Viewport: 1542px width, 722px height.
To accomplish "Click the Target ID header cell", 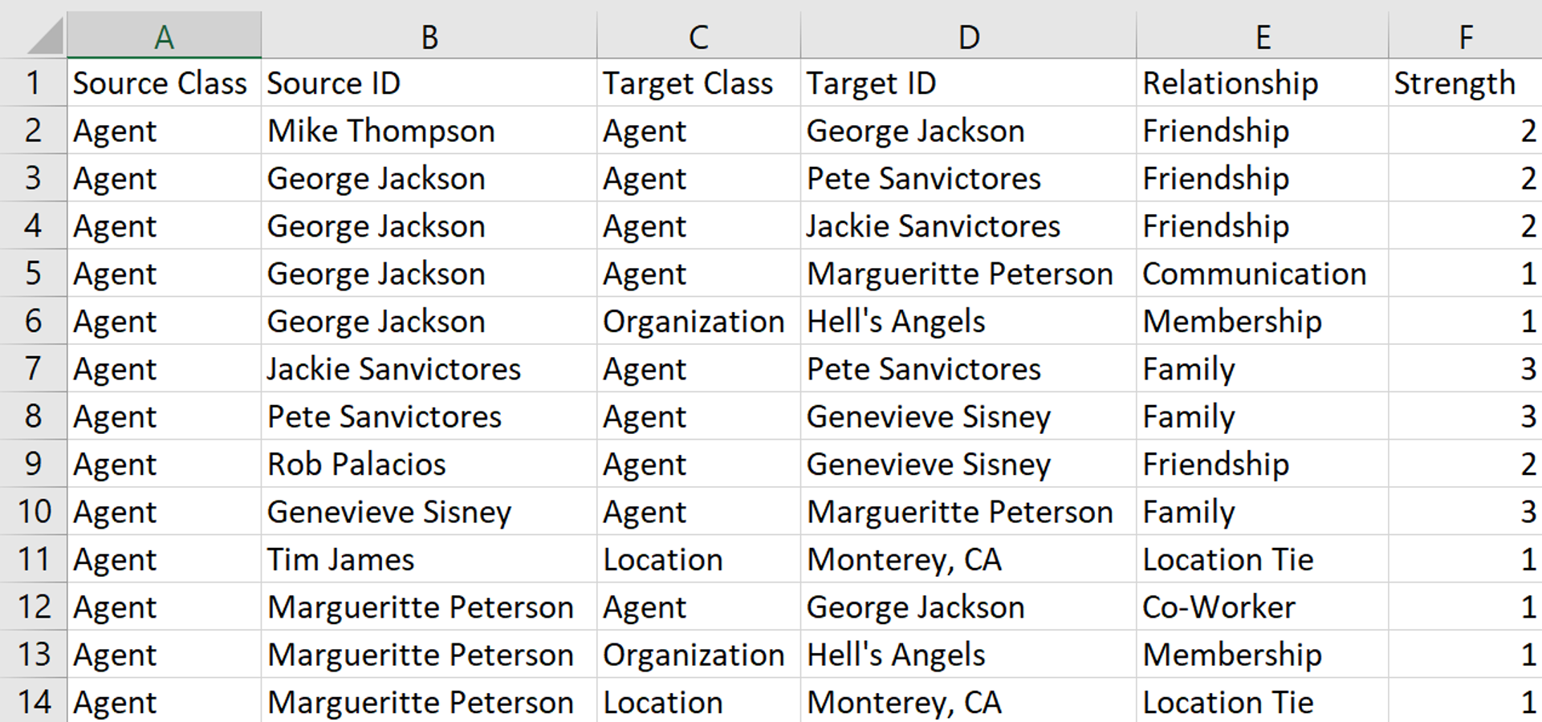I will 871,83.
